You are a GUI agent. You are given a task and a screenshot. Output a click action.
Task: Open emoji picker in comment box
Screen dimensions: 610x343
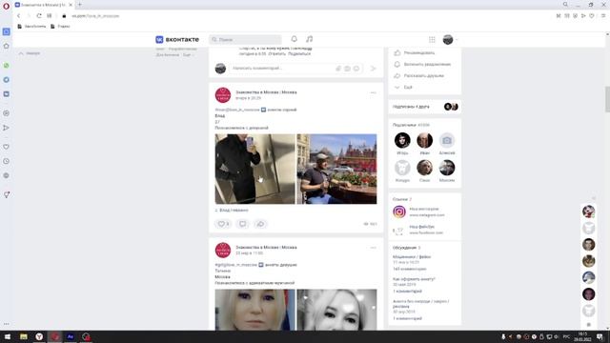[x=356, y=69]
